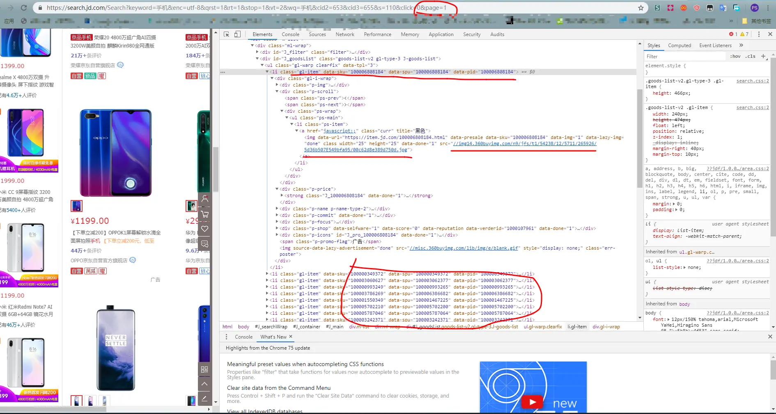
Task: Switch to the Sources tab
Action: click(x=317, y=34)
